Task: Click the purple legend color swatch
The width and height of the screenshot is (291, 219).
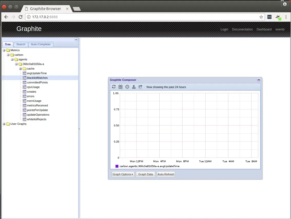Action: [x=117, y=166]
